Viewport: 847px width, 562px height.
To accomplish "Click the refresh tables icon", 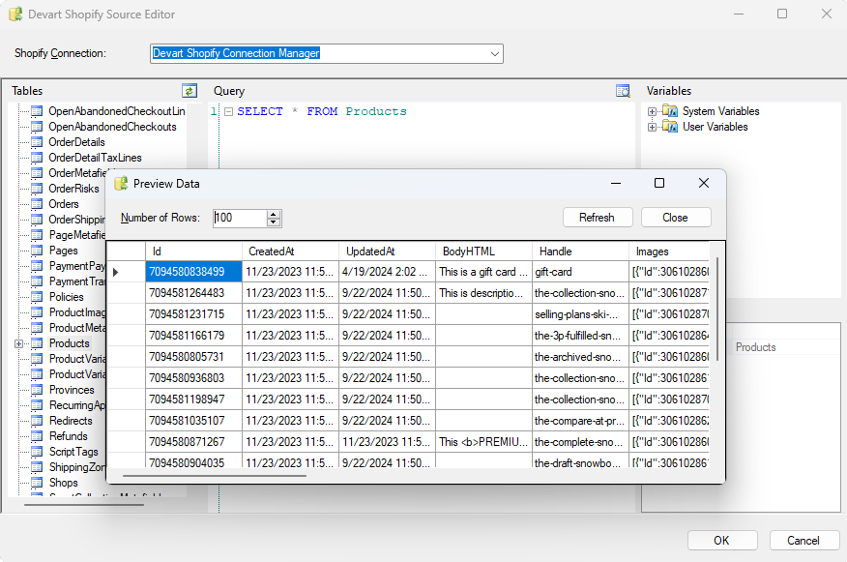I will coord(190,91).
